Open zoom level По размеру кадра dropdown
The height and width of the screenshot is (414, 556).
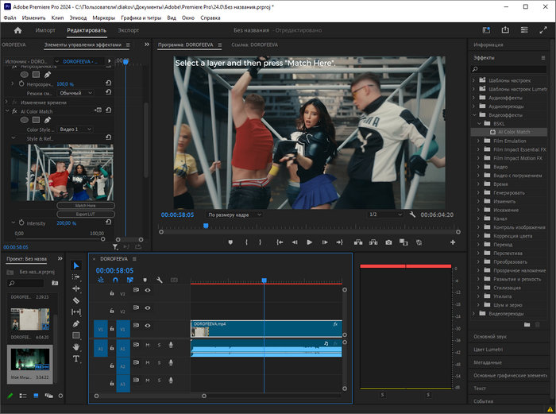pos(234,215)
